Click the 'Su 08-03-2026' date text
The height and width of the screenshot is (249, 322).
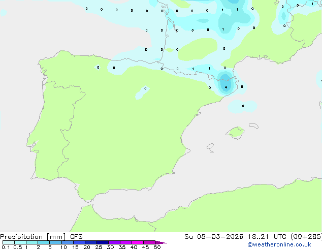coord(214,237)
